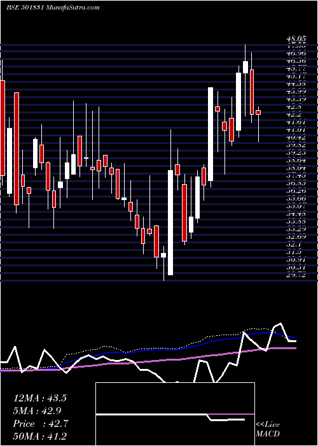Click the 42.2 price axis label
The image size is (318, 446).
point(294,115)
